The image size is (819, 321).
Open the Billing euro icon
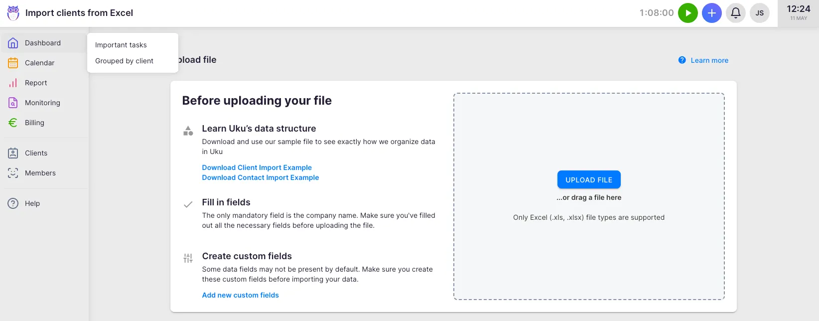(x=13, y=123)
